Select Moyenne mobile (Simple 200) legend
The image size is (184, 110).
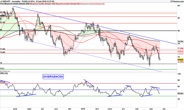[17, 4]
